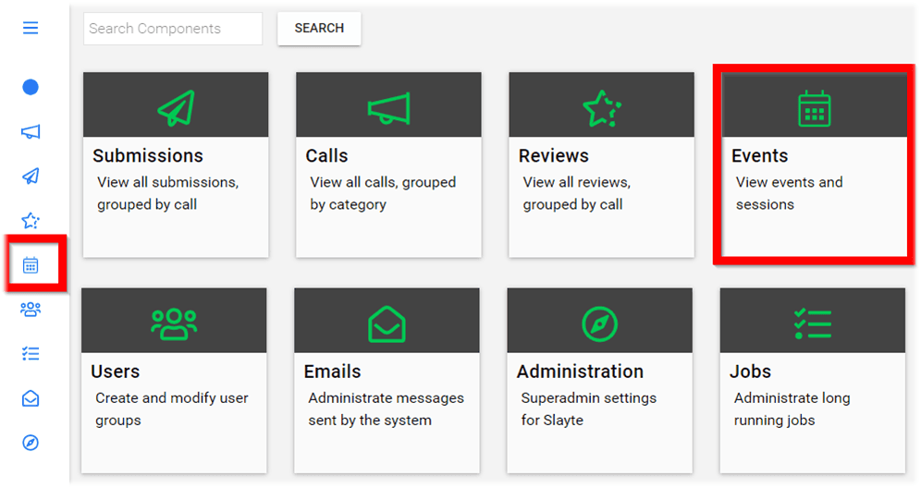Click 'Create and modify user groups' description
Image resolution: width=921 pixels, height=488 pixels.
point(171,409)
